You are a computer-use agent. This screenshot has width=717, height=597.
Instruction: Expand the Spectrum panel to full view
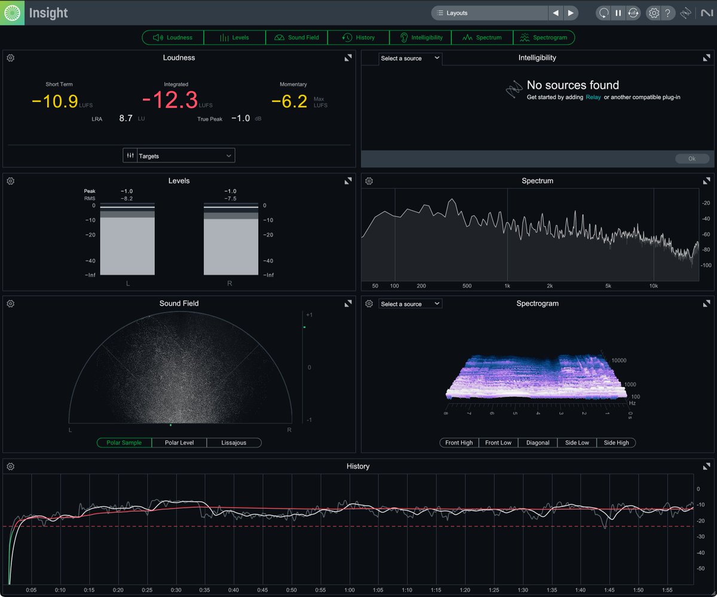(x=707, y=181)
